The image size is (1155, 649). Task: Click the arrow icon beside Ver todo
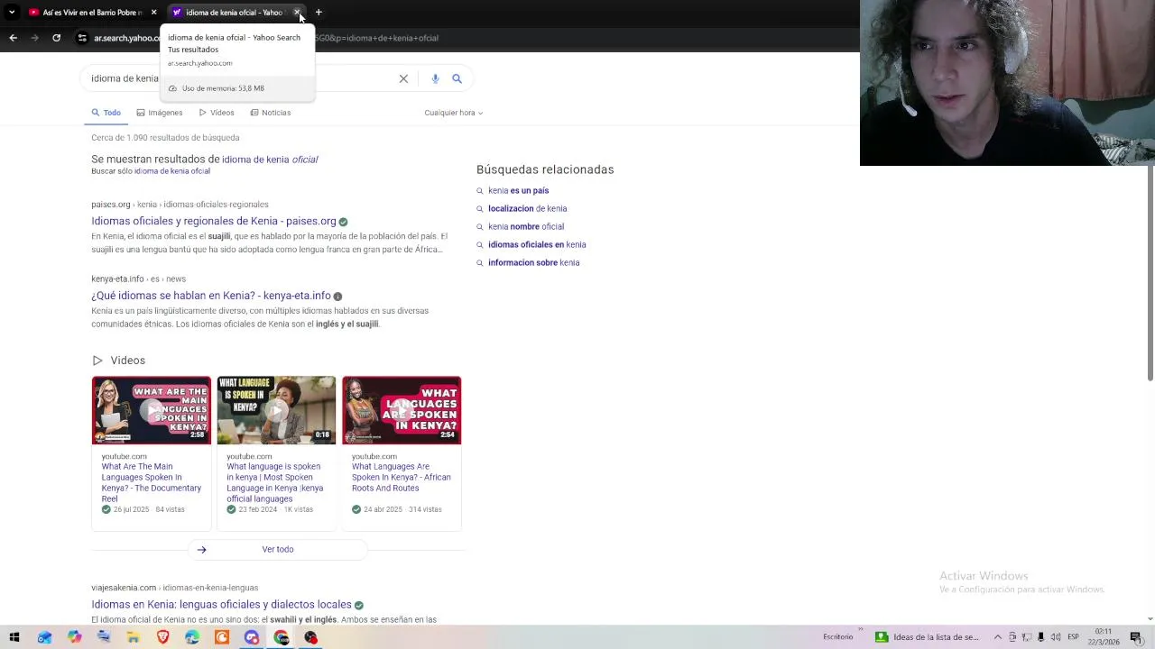tap(201, 550)
